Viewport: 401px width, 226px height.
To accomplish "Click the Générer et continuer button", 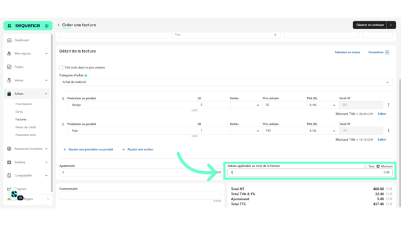I will pyautogui.click(x=370, y=25).
